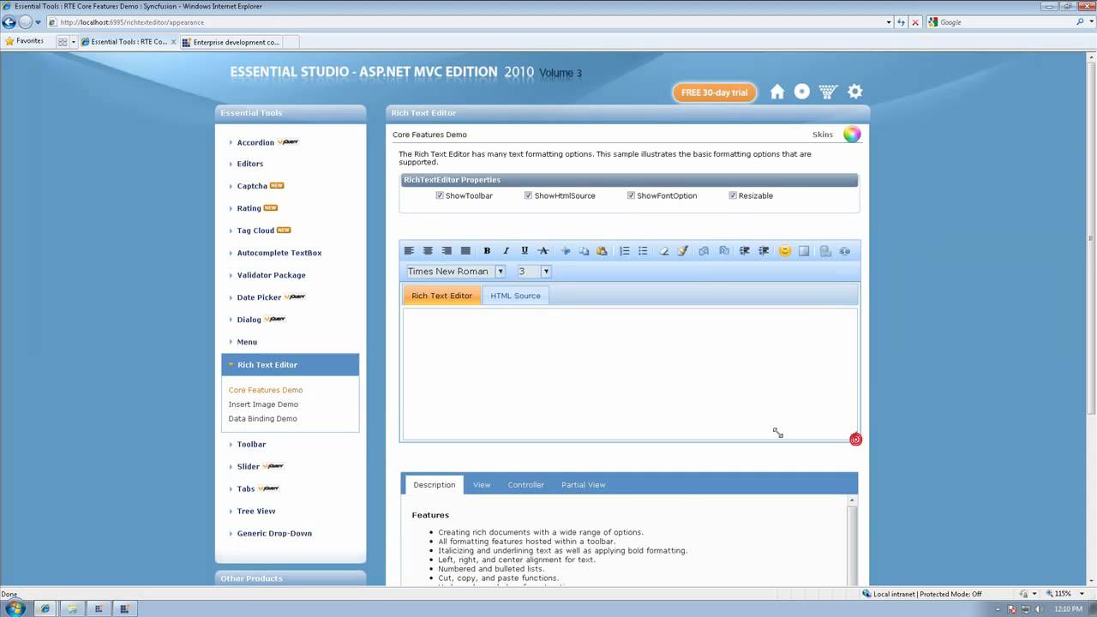Click the paintbrush icon in editor toolbar

click(683, 251)
